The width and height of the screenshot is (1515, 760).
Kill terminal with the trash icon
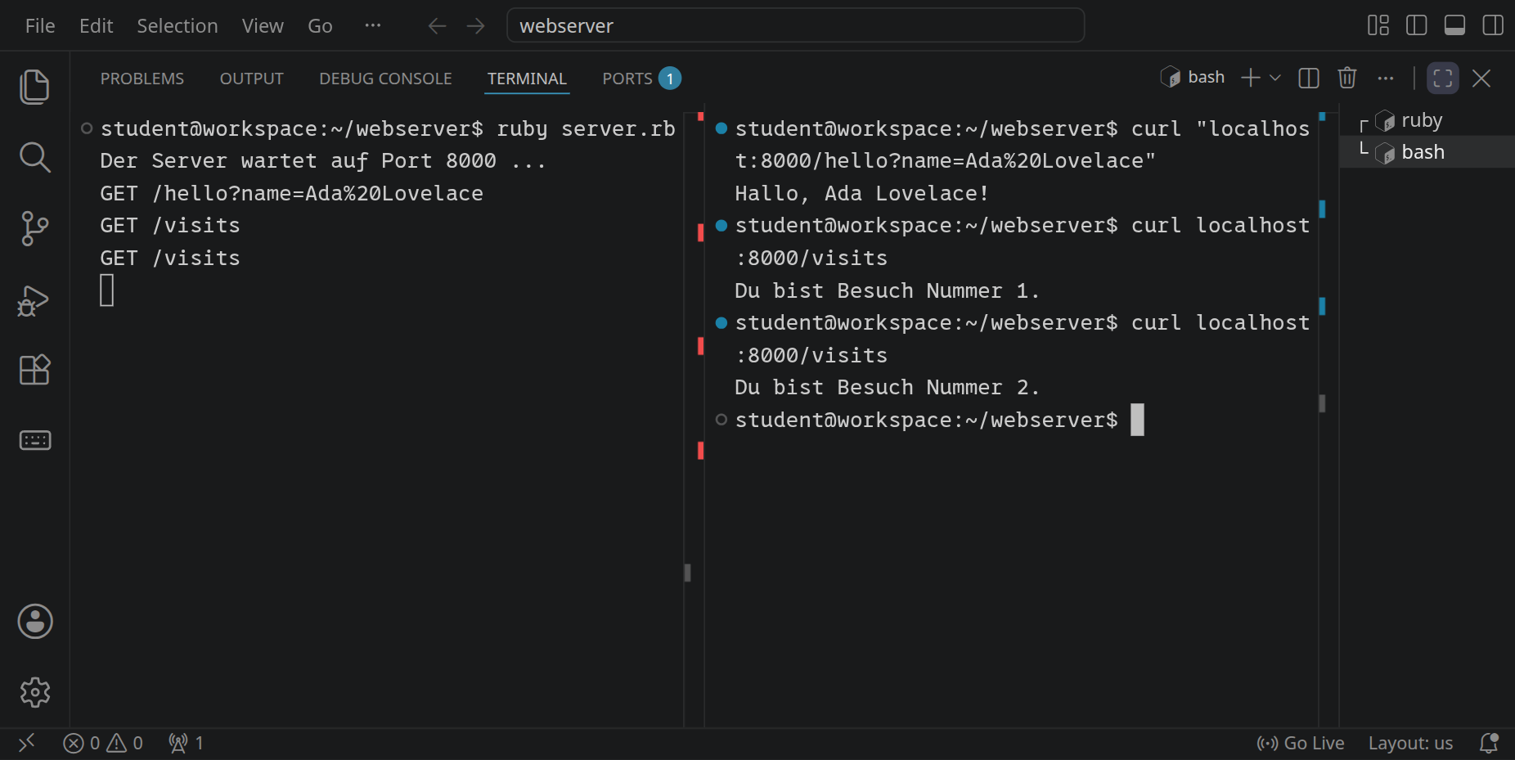coord(1347,78)
